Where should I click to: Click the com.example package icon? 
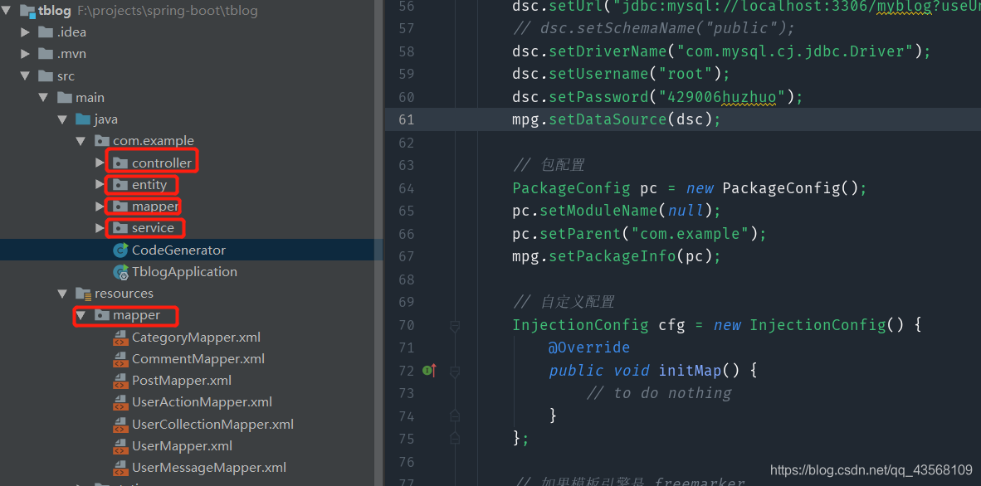(x=101, y=141)
